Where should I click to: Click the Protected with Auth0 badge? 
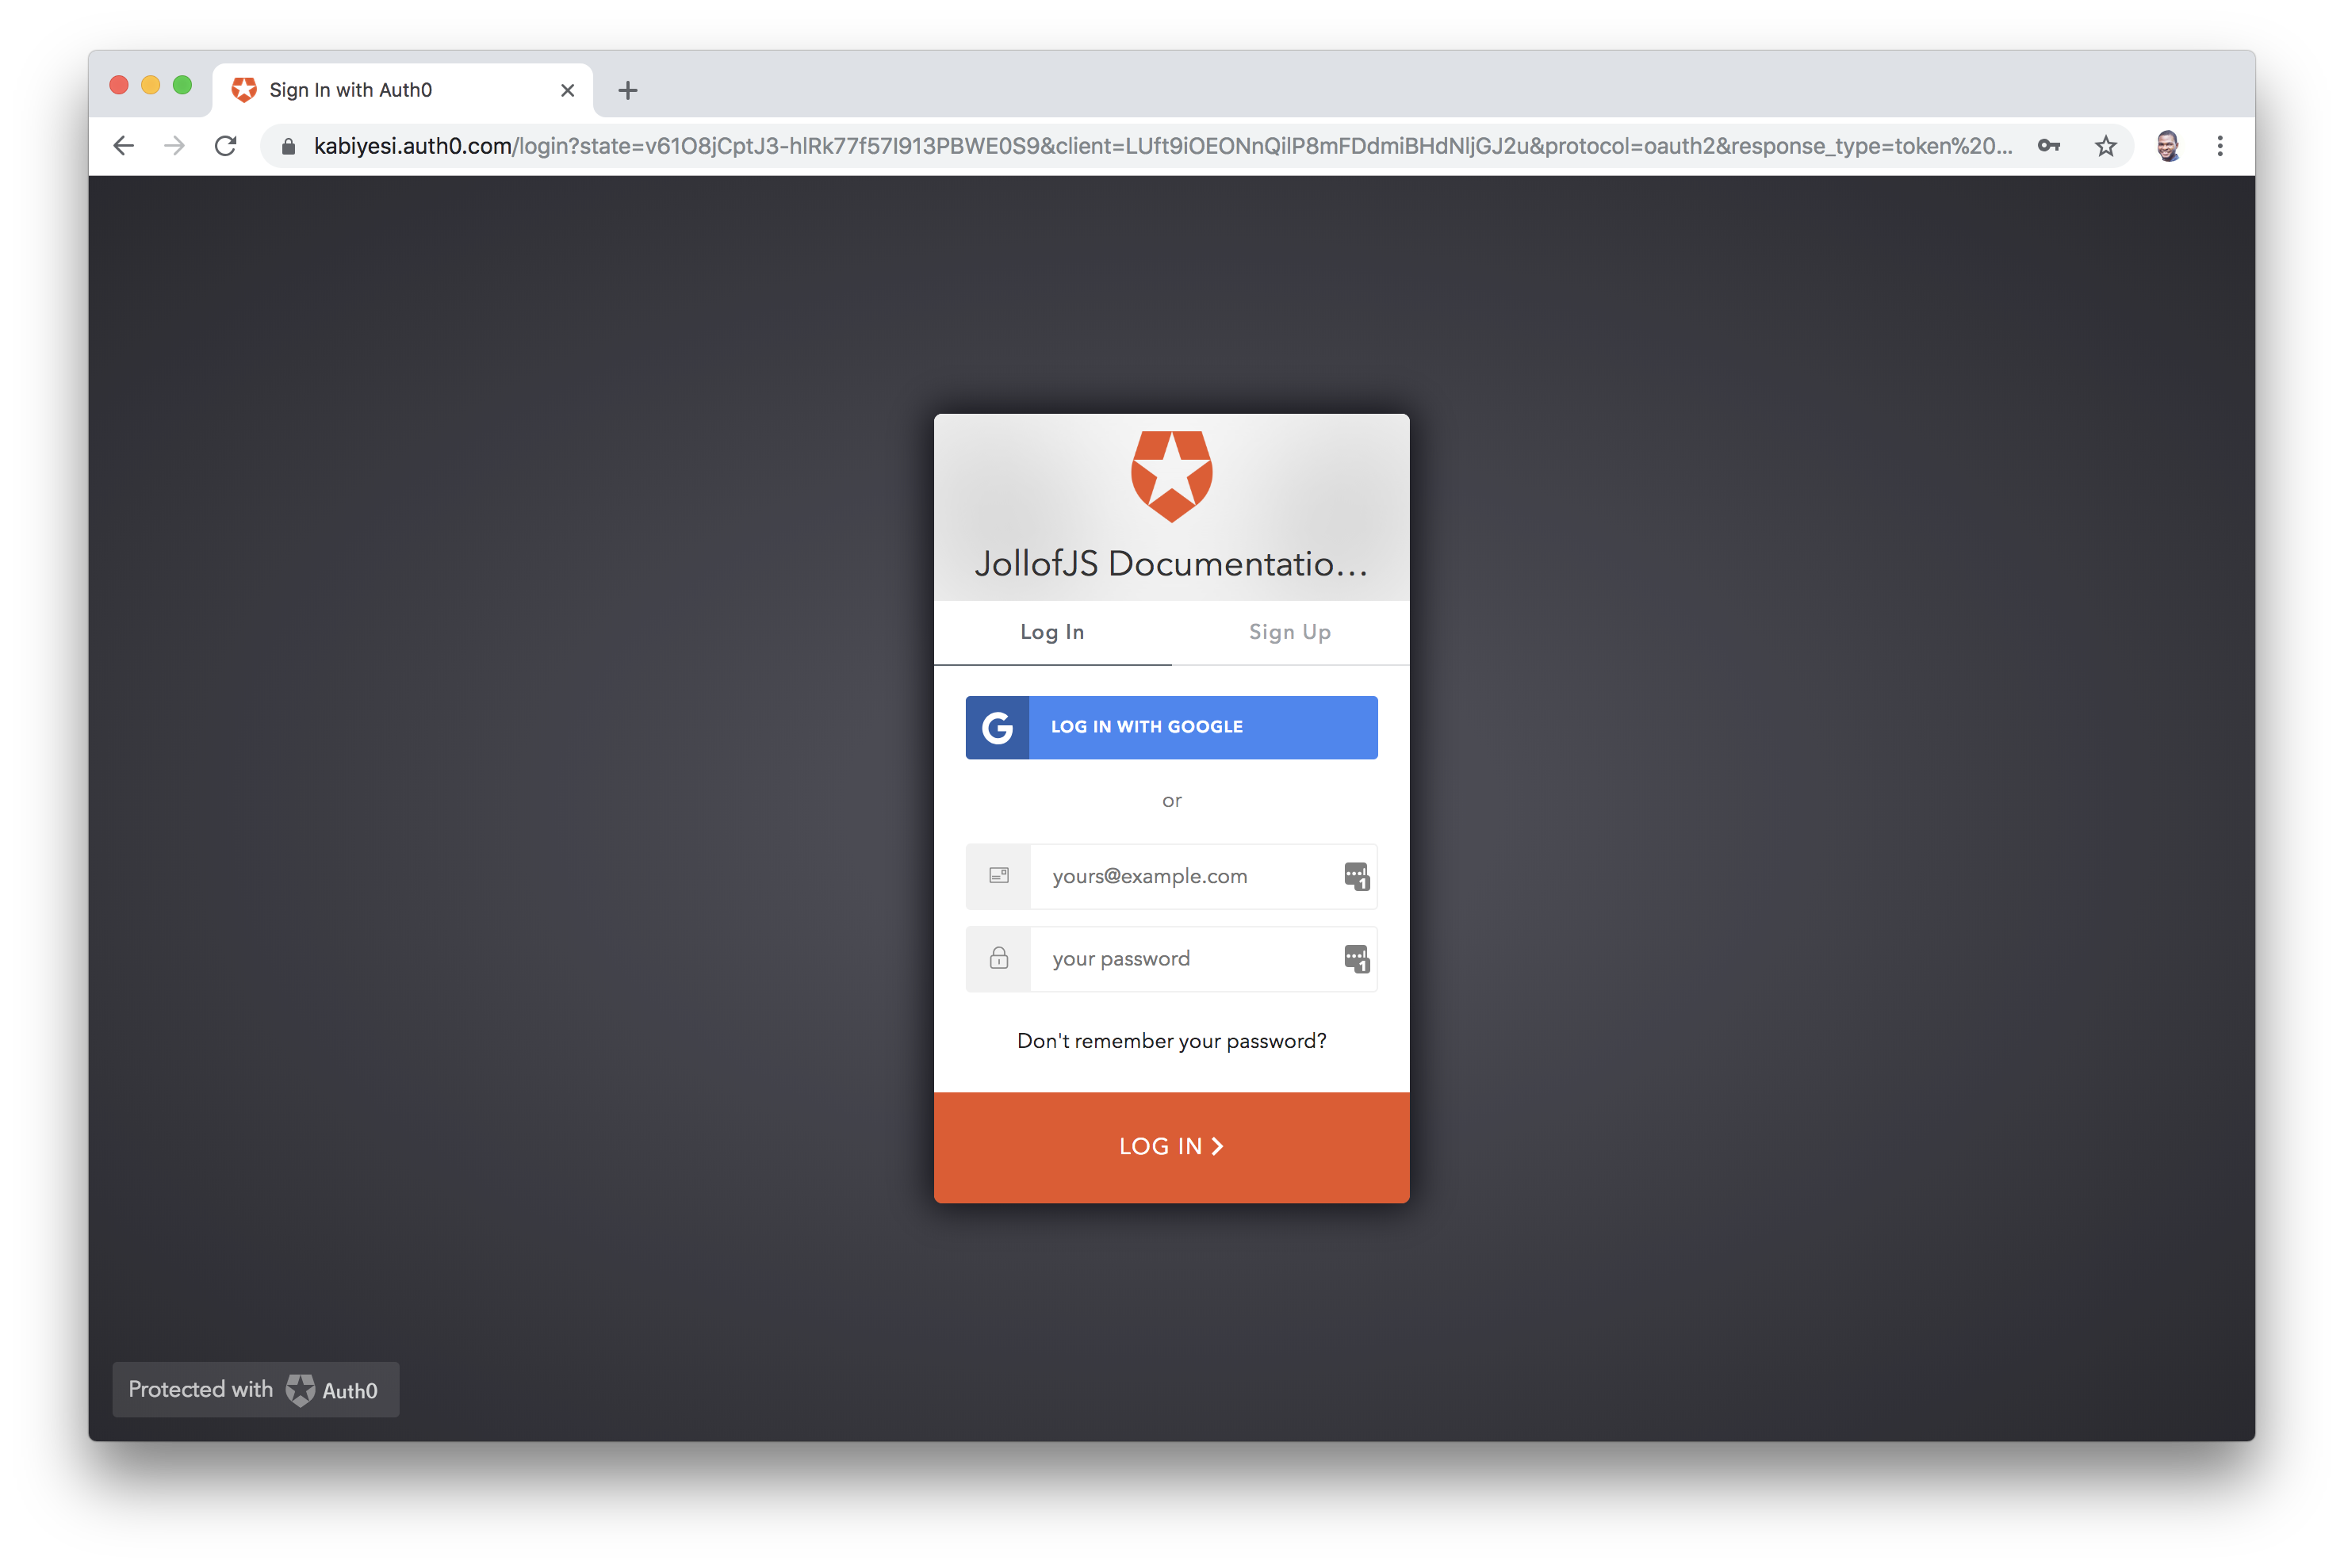255,1390
